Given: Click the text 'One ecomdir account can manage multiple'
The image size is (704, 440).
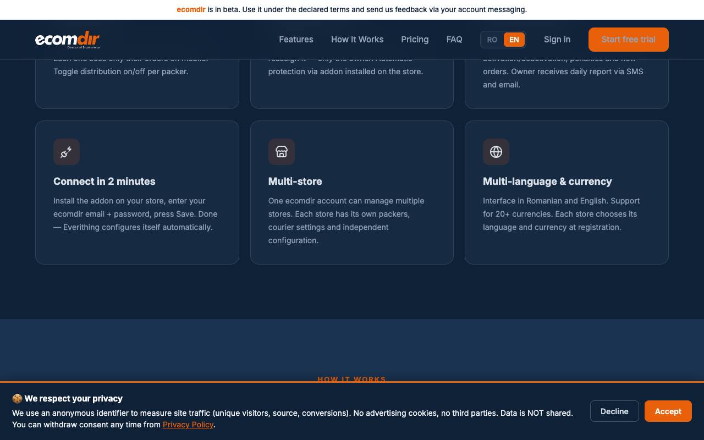Looking at the screenshot, I should (x=346, y=201).
